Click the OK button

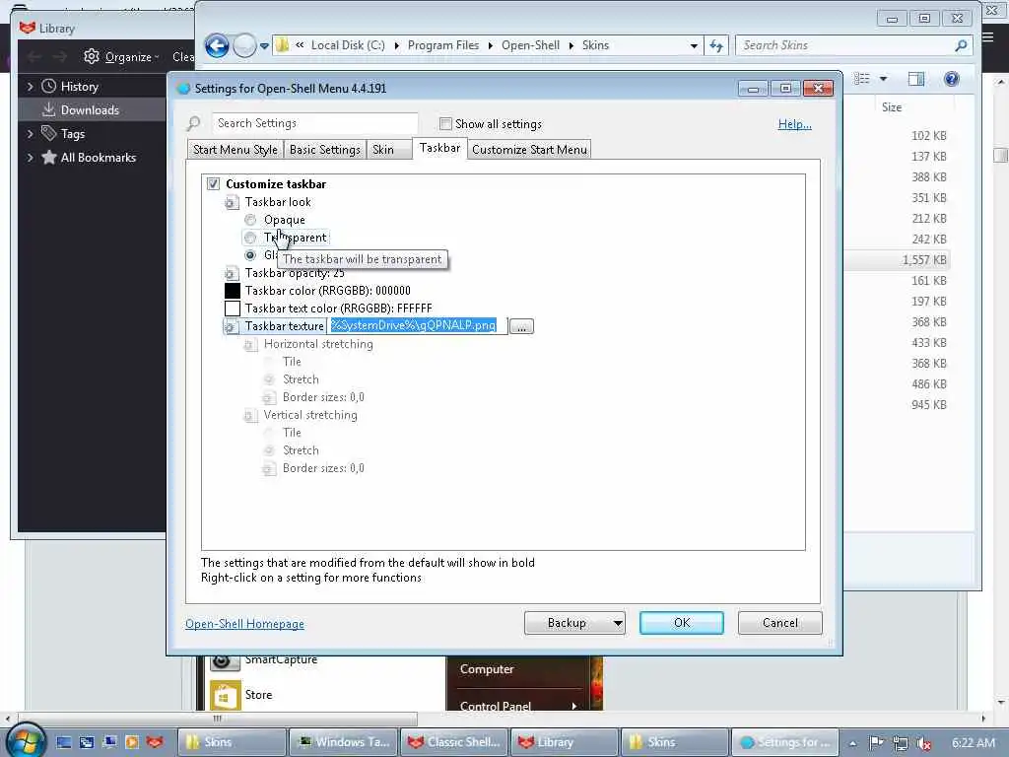tap(682, 623)
